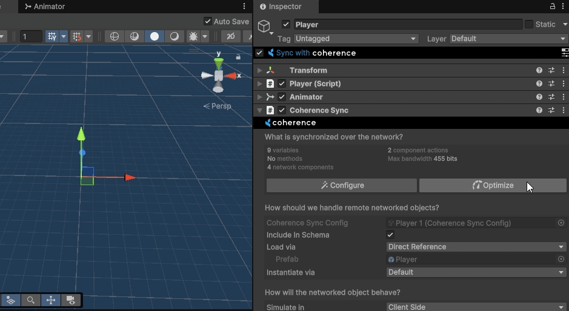Click the magnifier search overlay icon

[x=30, y=300]
